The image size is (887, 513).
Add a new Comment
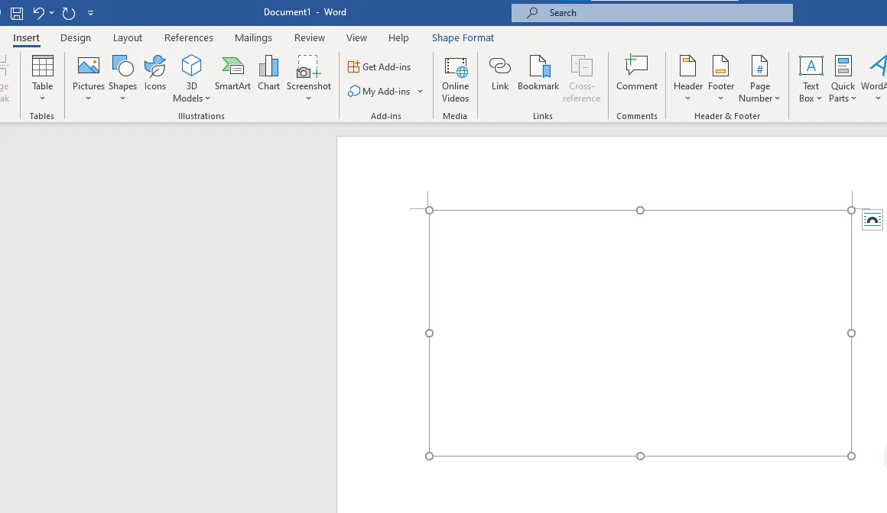tap(636, 73)
